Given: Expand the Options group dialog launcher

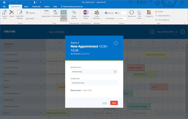Looking at the screenshot, I should click(143, 23).
